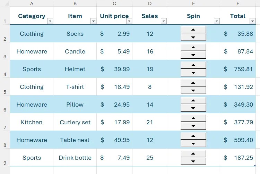Click the up spinner for Candle row
Screen dimensions: 260x174
pos(193,48)
